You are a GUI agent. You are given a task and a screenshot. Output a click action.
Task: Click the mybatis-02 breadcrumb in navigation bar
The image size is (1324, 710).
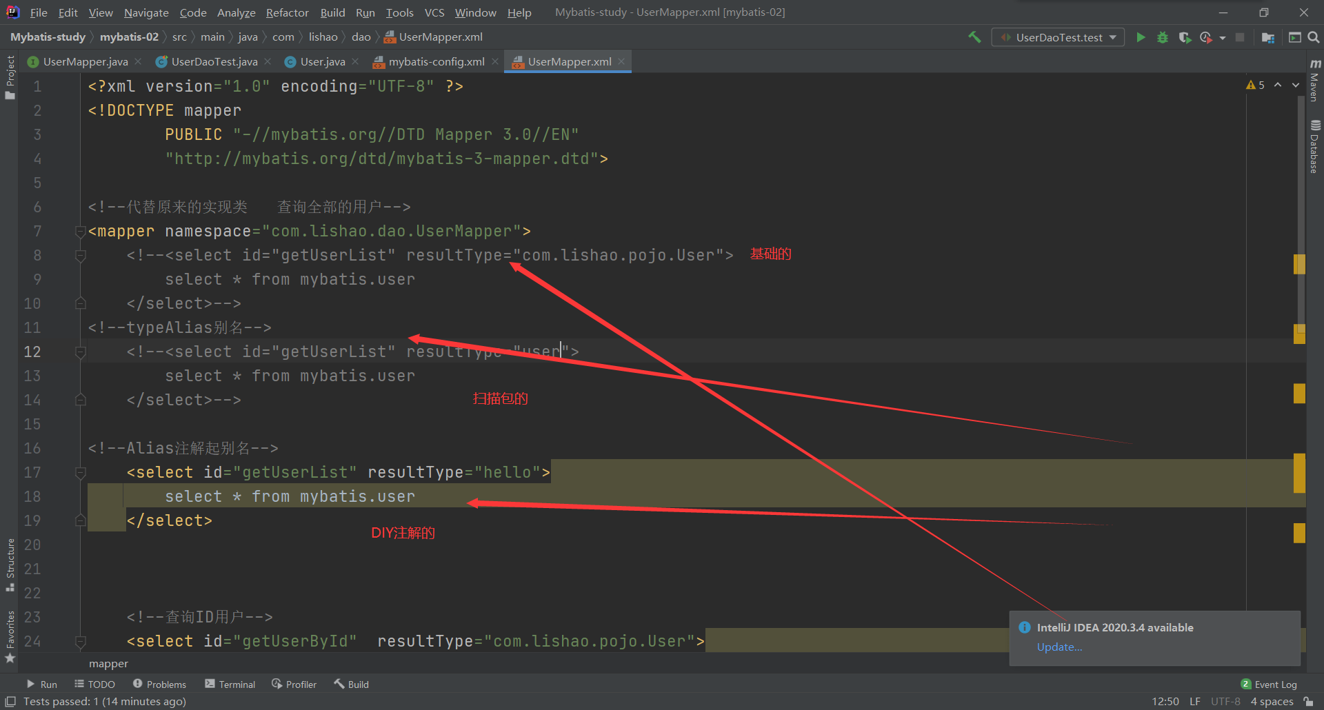129,37
